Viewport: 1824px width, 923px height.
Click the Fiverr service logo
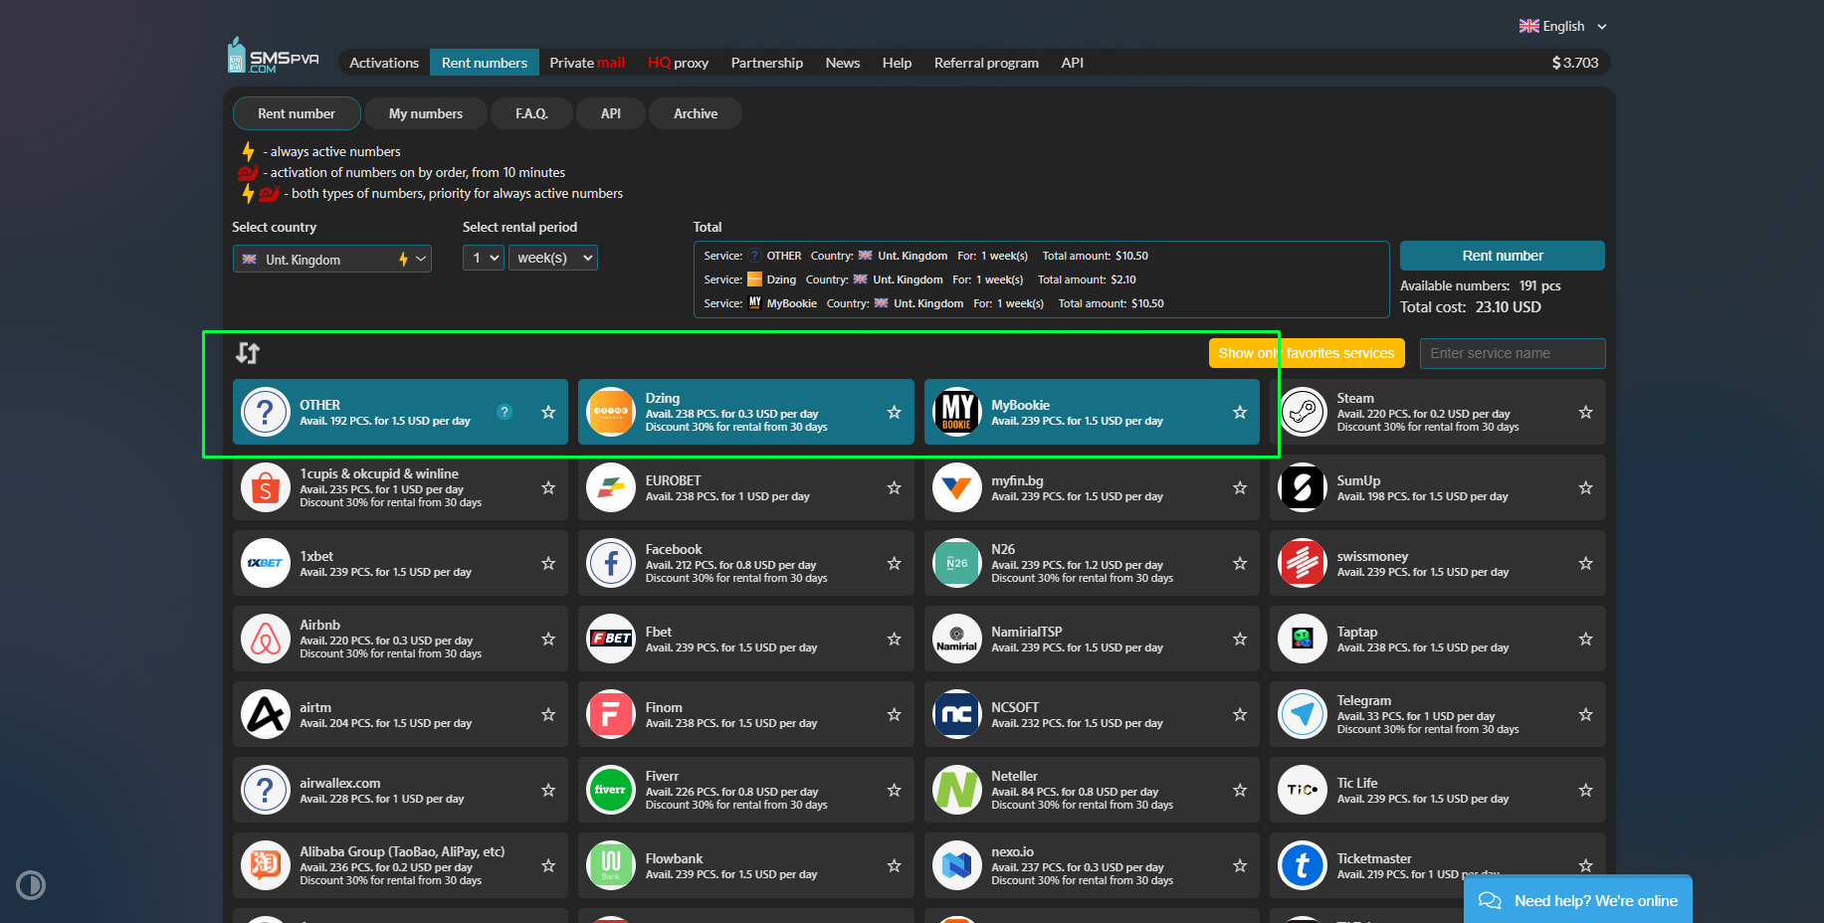point(611,790)
